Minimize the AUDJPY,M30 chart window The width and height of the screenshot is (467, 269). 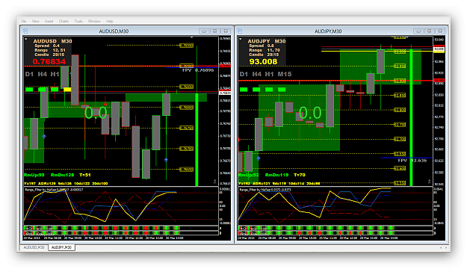[418, 31]
